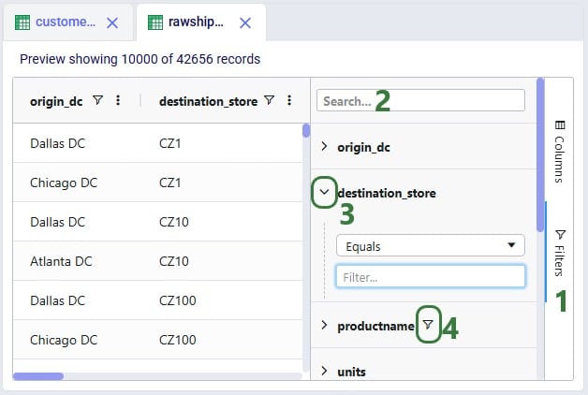Open the destination_store column menu dots

tap(289, 101)
